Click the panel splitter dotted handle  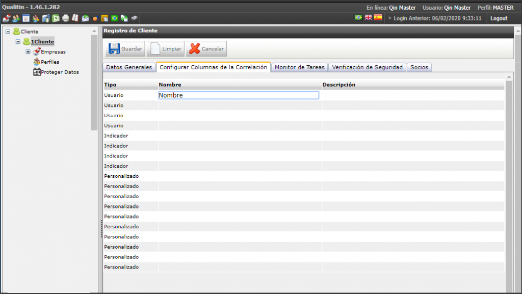coord(101,229)
